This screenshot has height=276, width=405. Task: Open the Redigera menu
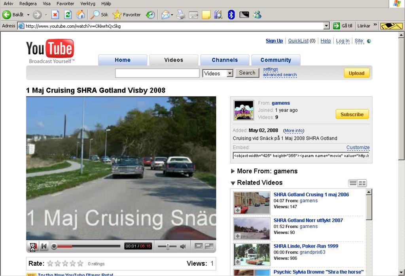[x=28, y=4]
